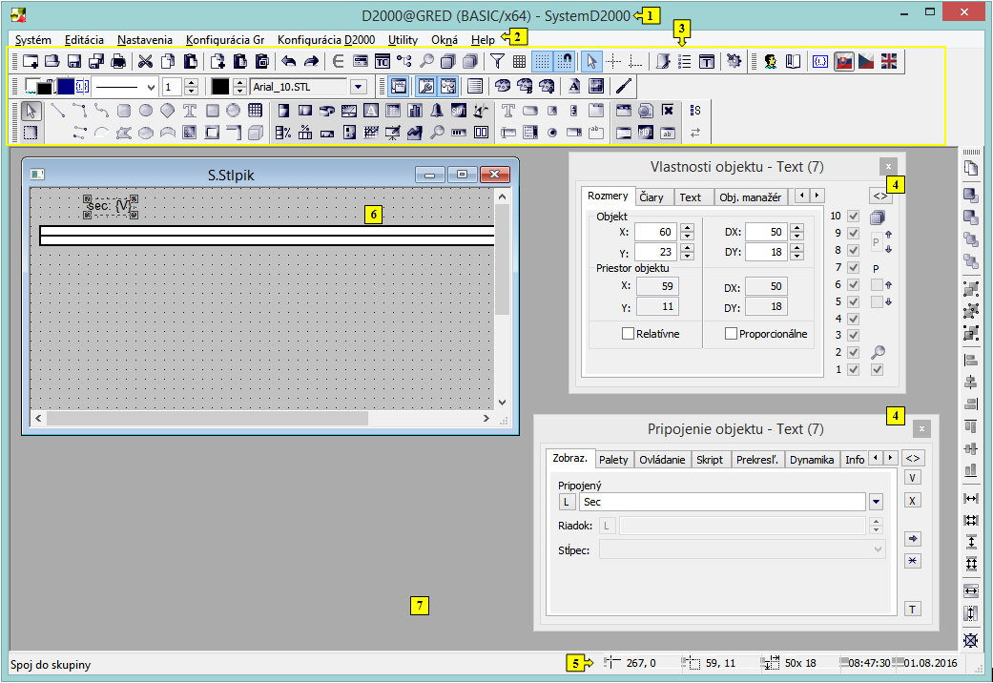The image size is (993, 683).
Task: Enable the Relatívne checkbox
Action: (x=629, y=334)
